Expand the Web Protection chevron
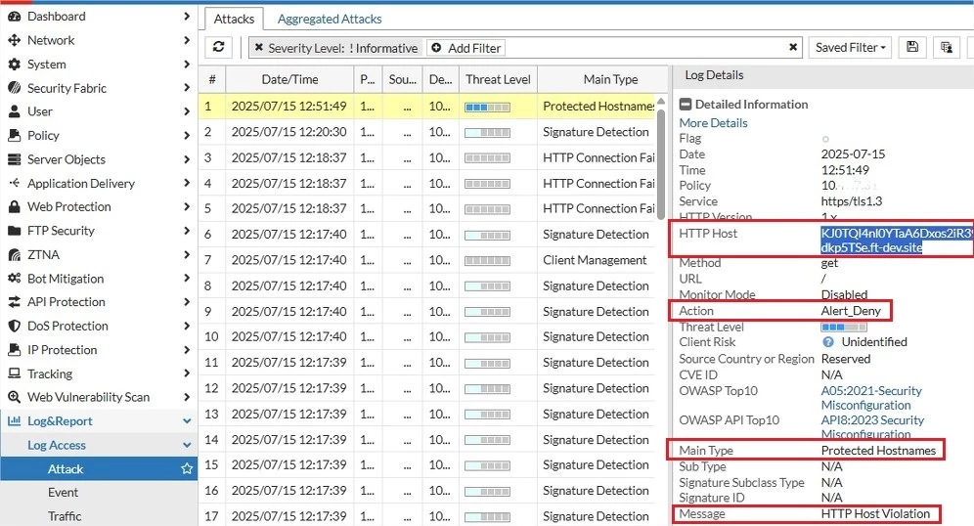Viewport: 974px width, 526px height. [187, 207]
